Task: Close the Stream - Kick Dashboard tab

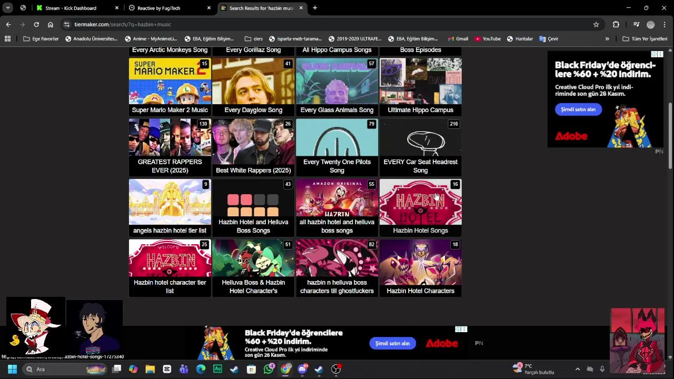Action: click(x=117, y=8)
